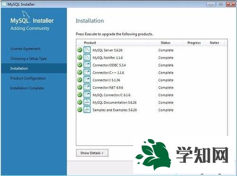This screenshot has width=237, height=176.
Task: Click the product icon for MySQL Notifier 1.1.6
Action: tap(87, 57)
